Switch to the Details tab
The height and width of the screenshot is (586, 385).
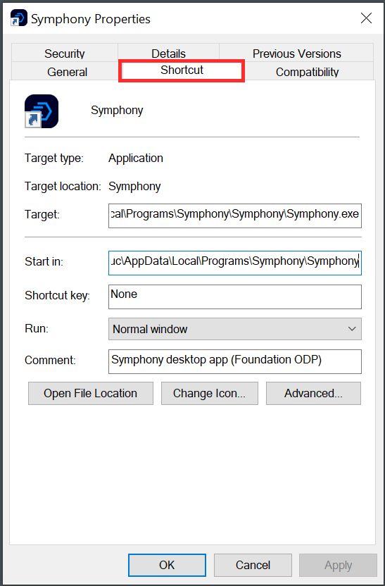point(168,53)
